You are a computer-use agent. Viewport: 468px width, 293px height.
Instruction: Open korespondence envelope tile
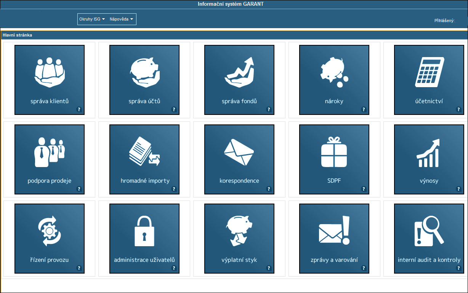tap(239, 159)
